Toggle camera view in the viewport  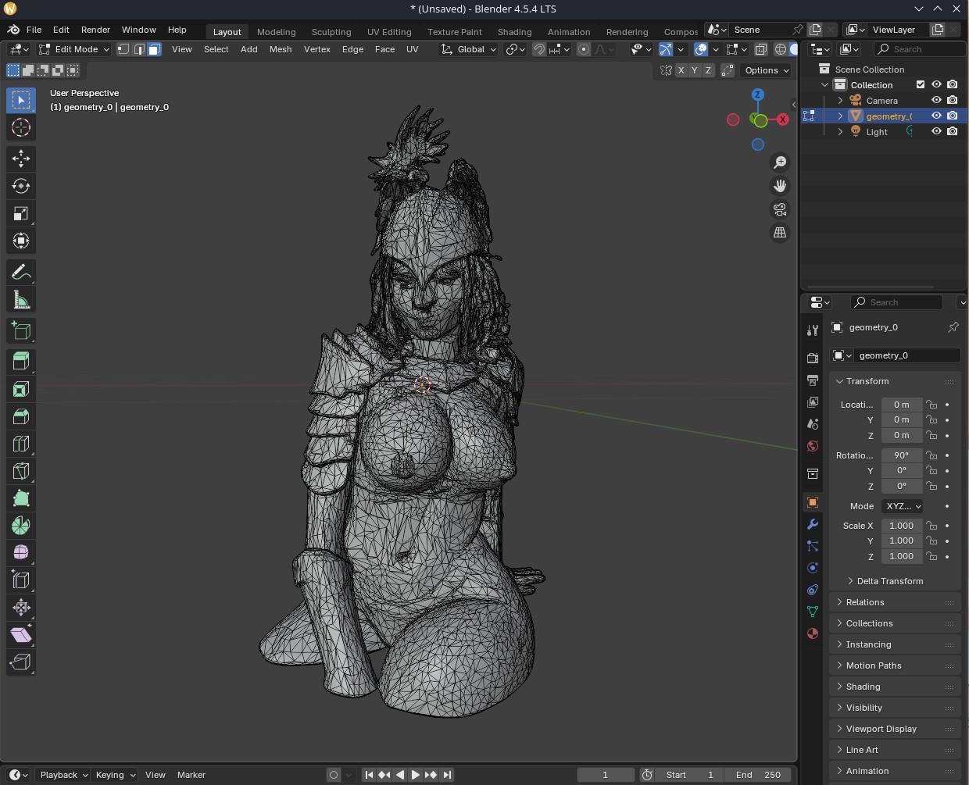coord(780,209)
